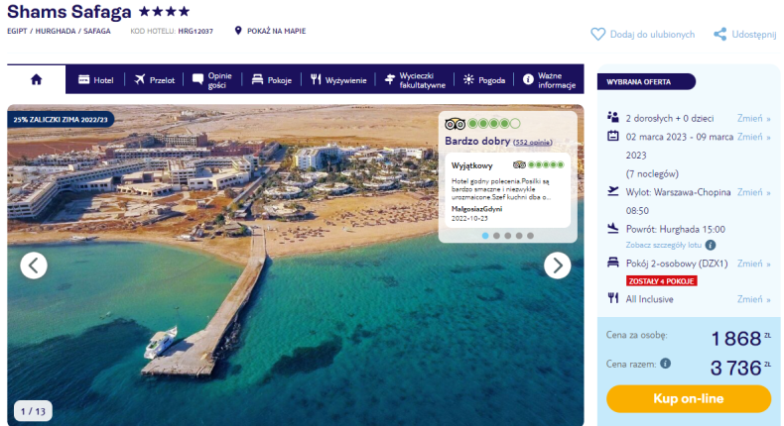Click the departing plane icon
The height and width of the screenshot is (426, 784).
613,191
